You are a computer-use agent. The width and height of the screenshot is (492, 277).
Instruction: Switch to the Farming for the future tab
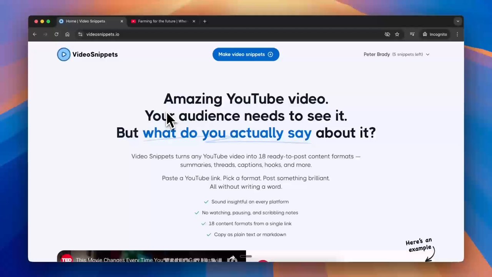(x=163, y=21)
